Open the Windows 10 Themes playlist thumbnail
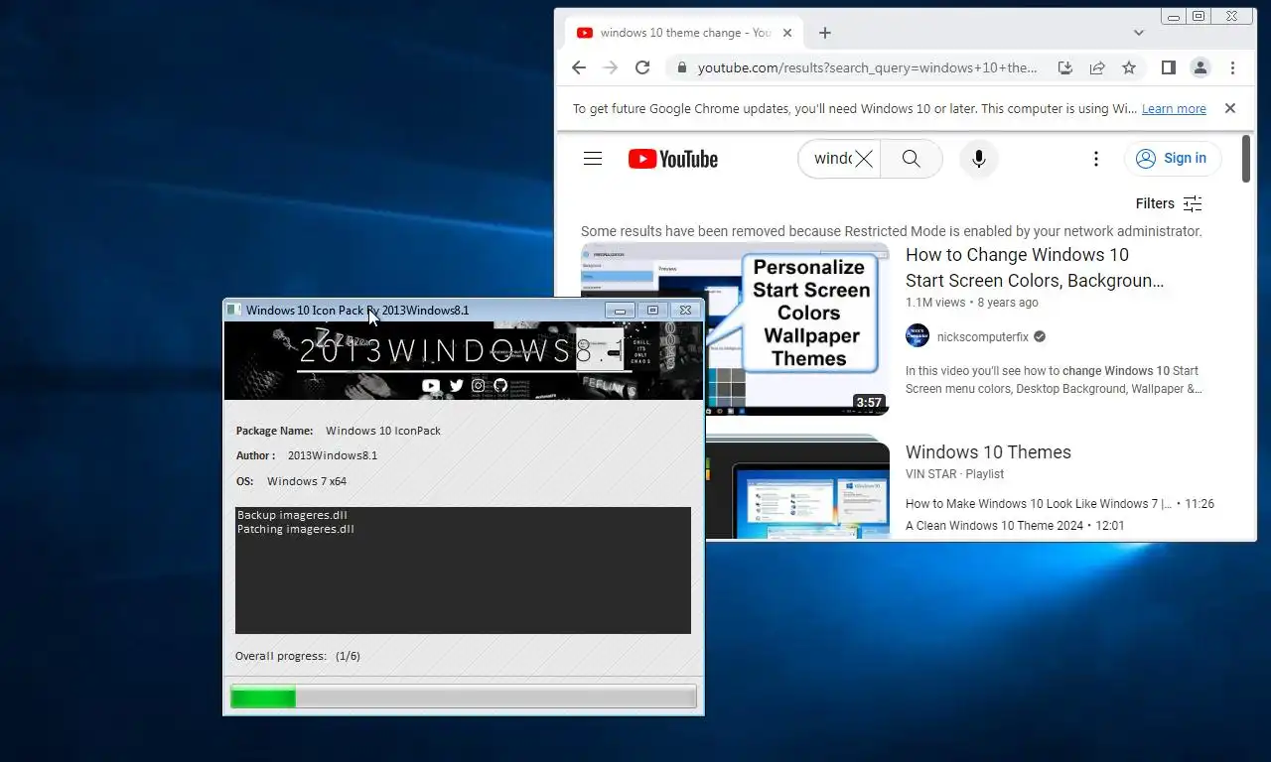1271x762 pixels. coord(797,488)
